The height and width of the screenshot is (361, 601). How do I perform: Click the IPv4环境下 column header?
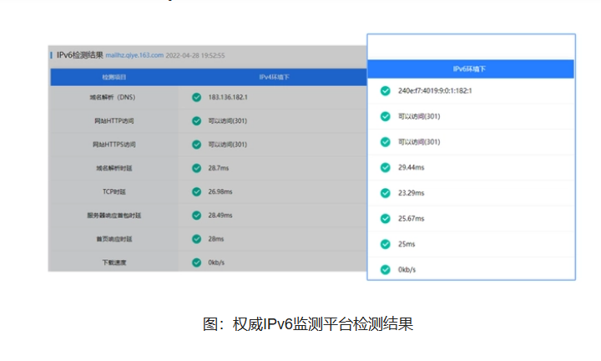tap(274, 78)
